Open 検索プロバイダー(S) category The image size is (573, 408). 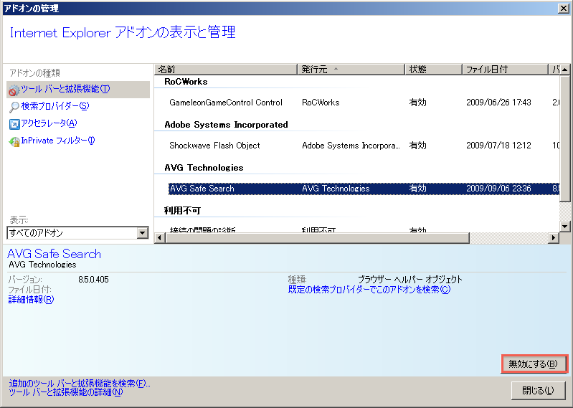tap(55, 106)
